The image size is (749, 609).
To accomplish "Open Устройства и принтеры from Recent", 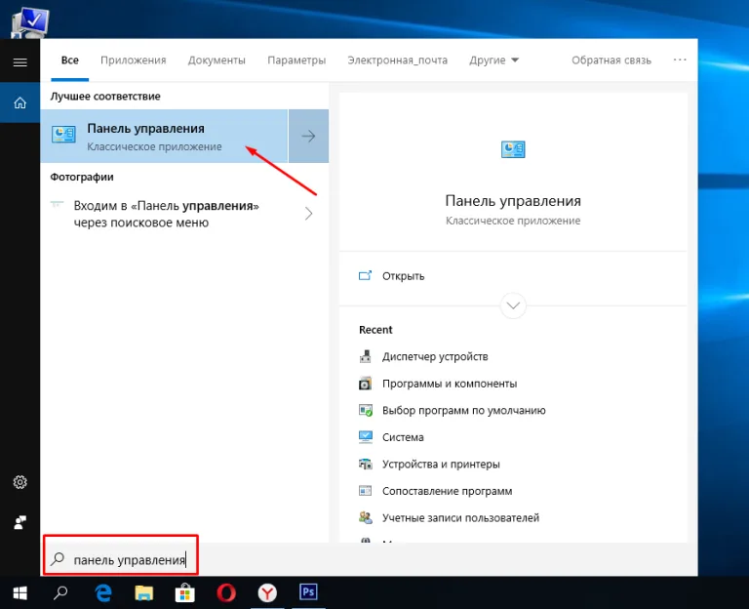I will click(441, 464).
